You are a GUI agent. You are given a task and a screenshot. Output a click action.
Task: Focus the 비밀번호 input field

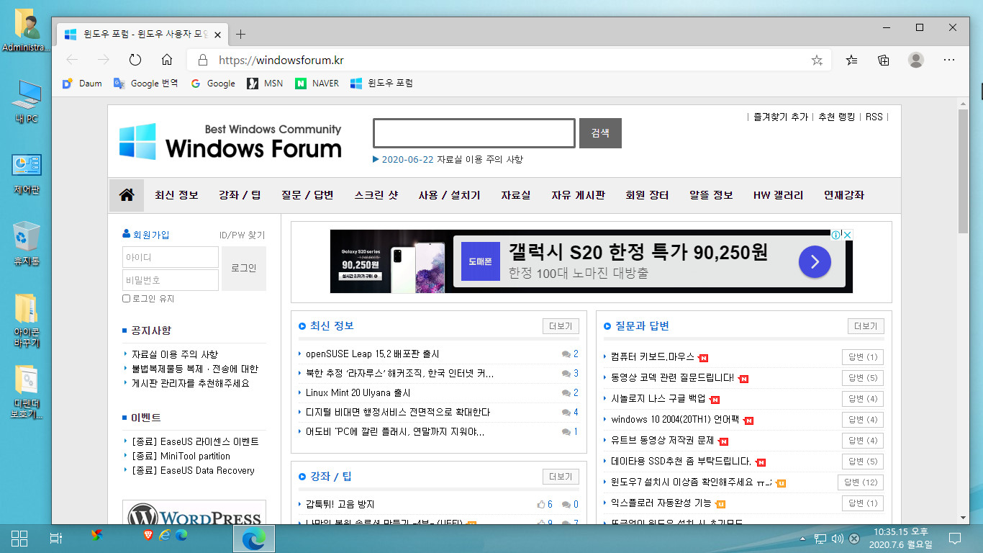coord(171,280)
